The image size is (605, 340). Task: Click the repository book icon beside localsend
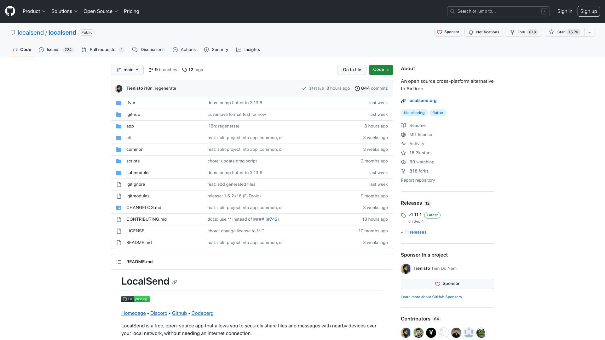[x=13, y=32]
